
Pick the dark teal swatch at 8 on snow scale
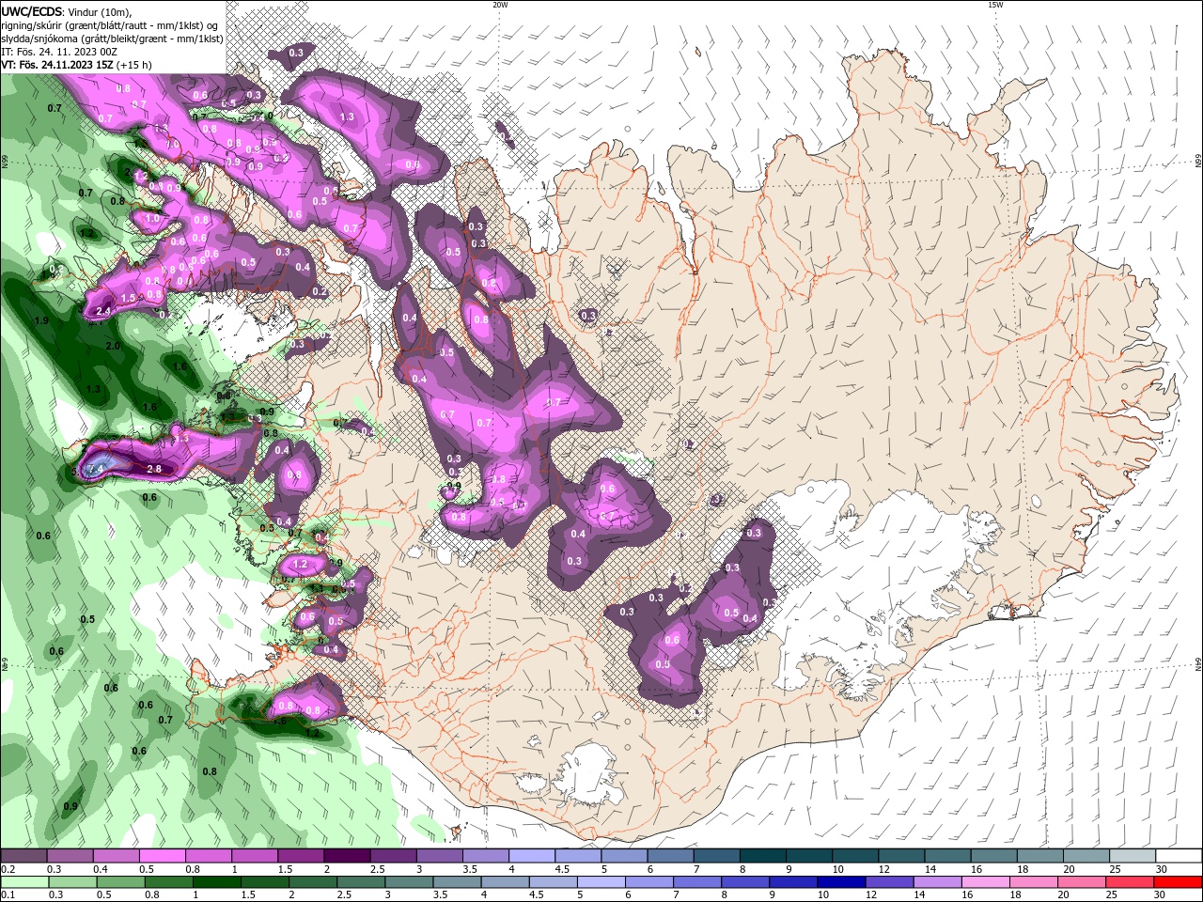point(763,856)
